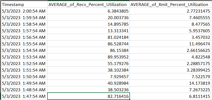Click the Recv value 38.503236
The width and height of the screenshot is (212, 100).
tap(89, 90)
